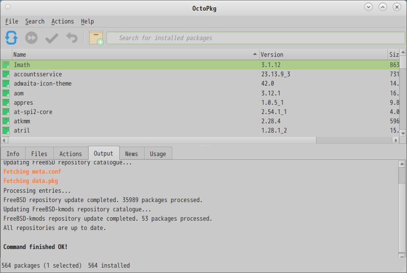Image resolution: width=407 pixels, height=273 pixels.
Task: Select the appres package row
Action: (200, 102)
